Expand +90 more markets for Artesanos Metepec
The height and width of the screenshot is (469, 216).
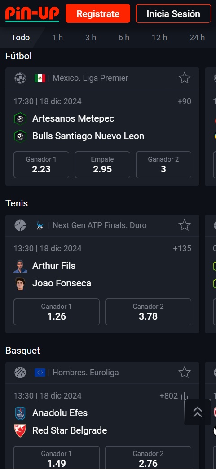(184, 101)
